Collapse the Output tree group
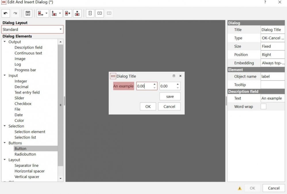This screenshot has width=287, height=194. pos(5,42)
